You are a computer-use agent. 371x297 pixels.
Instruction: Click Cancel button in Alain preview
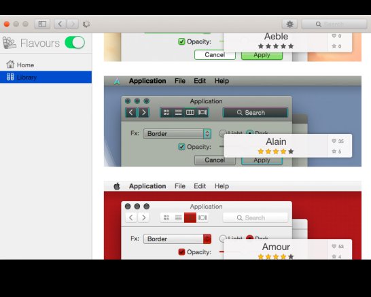coord(215,160)
